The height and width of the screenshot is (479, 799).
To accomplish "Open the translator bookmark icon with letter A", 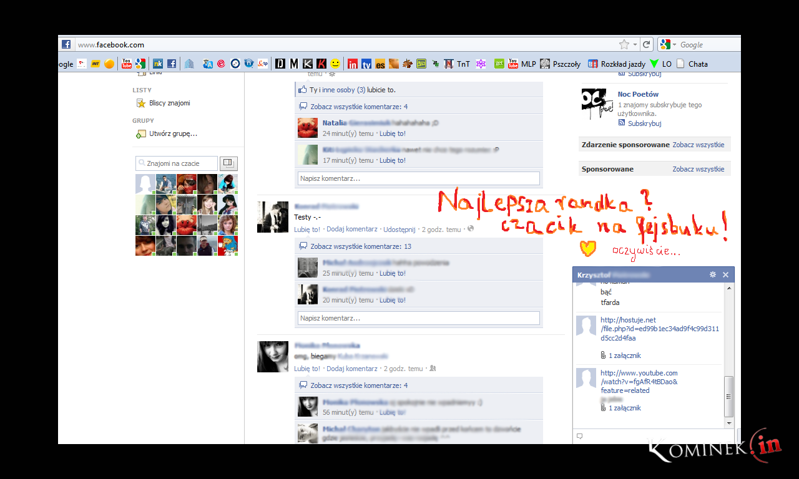I will coord(208,64).
